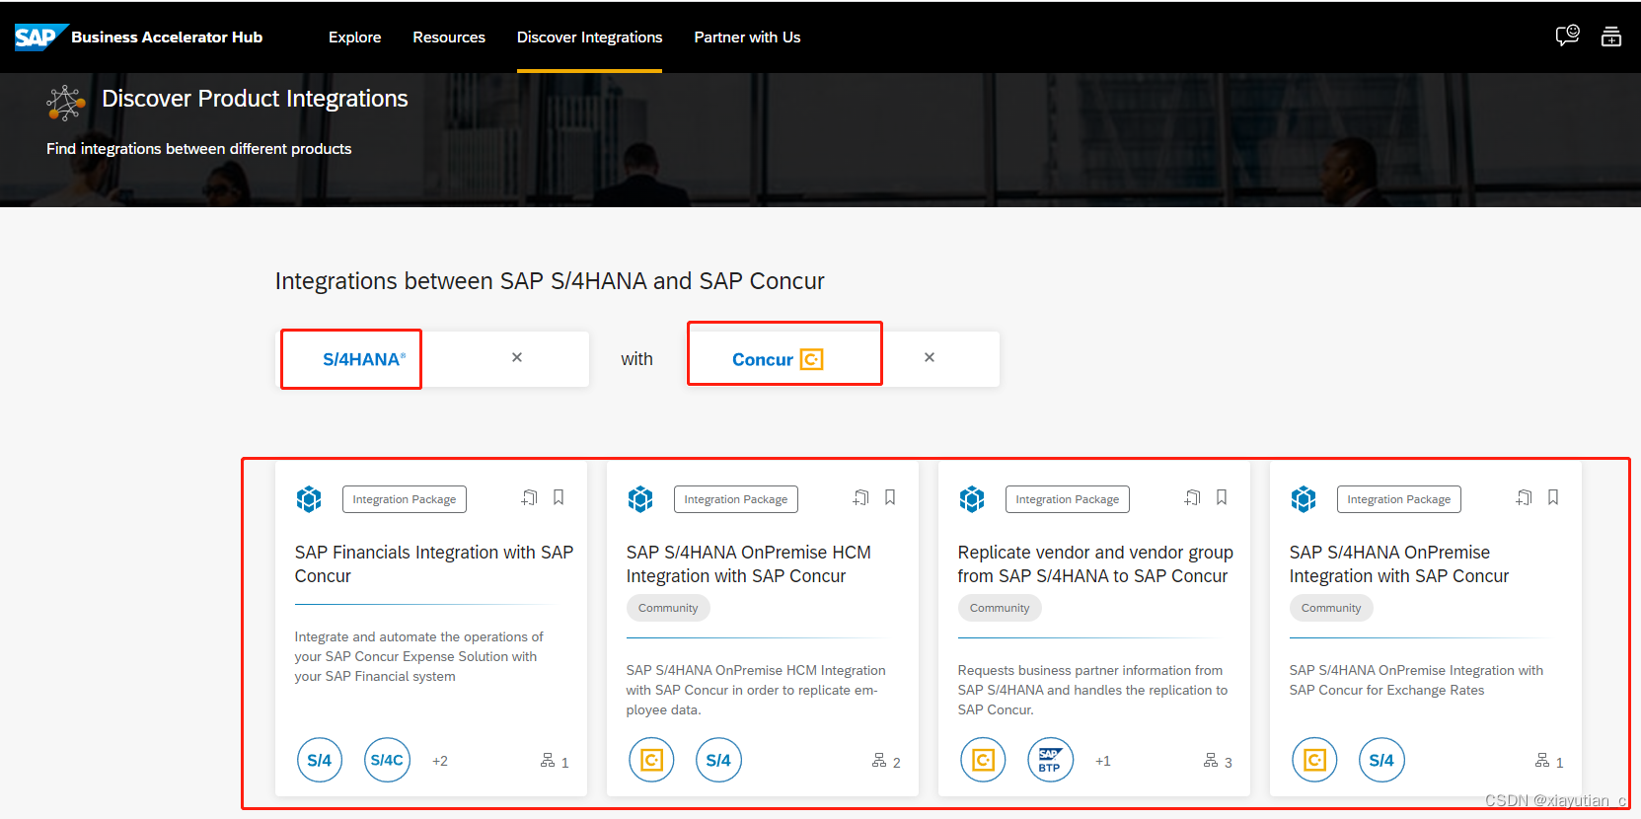
Task: Bookmark the S/4HANA OnPremise HCM card
Action: click(x=890, y=497)
